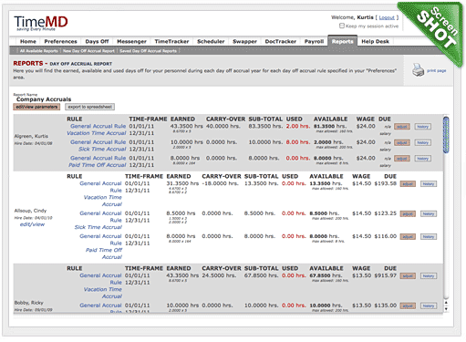View history for Kurtis Sick Time Accrual
466x342 pixels.
[x=422, y=142]
